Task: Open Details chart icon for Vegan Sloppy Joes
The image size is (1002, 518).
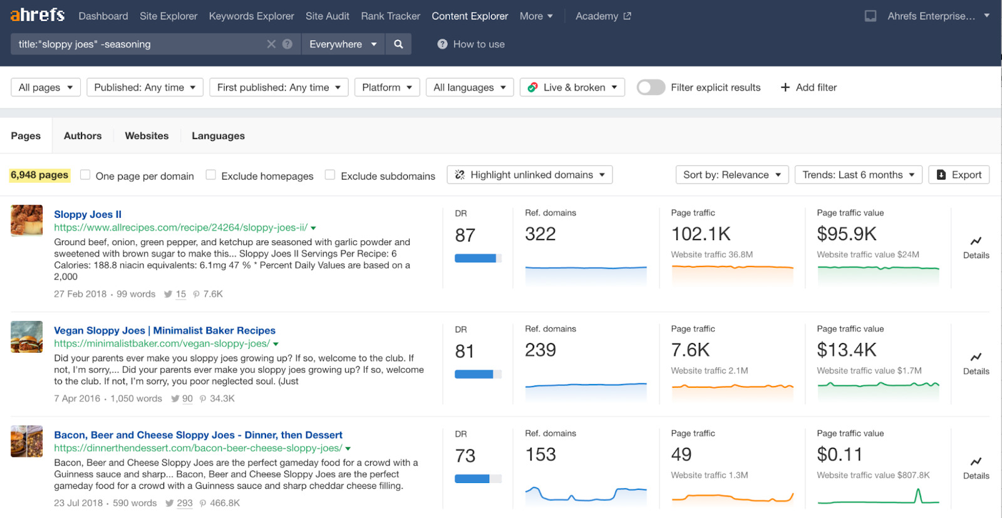Action: point(976,357)
